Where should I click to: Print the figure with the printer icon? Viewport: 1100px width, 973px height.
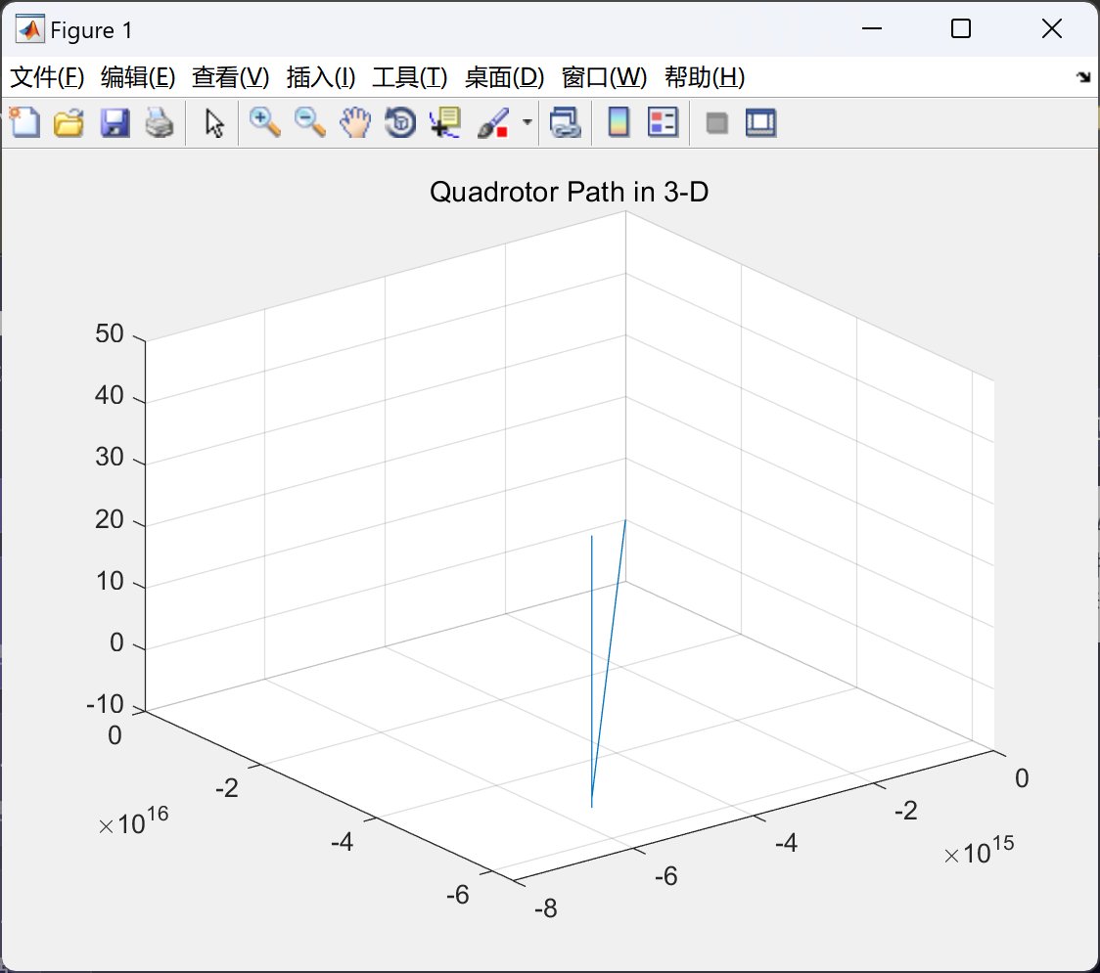pos(160,122)
